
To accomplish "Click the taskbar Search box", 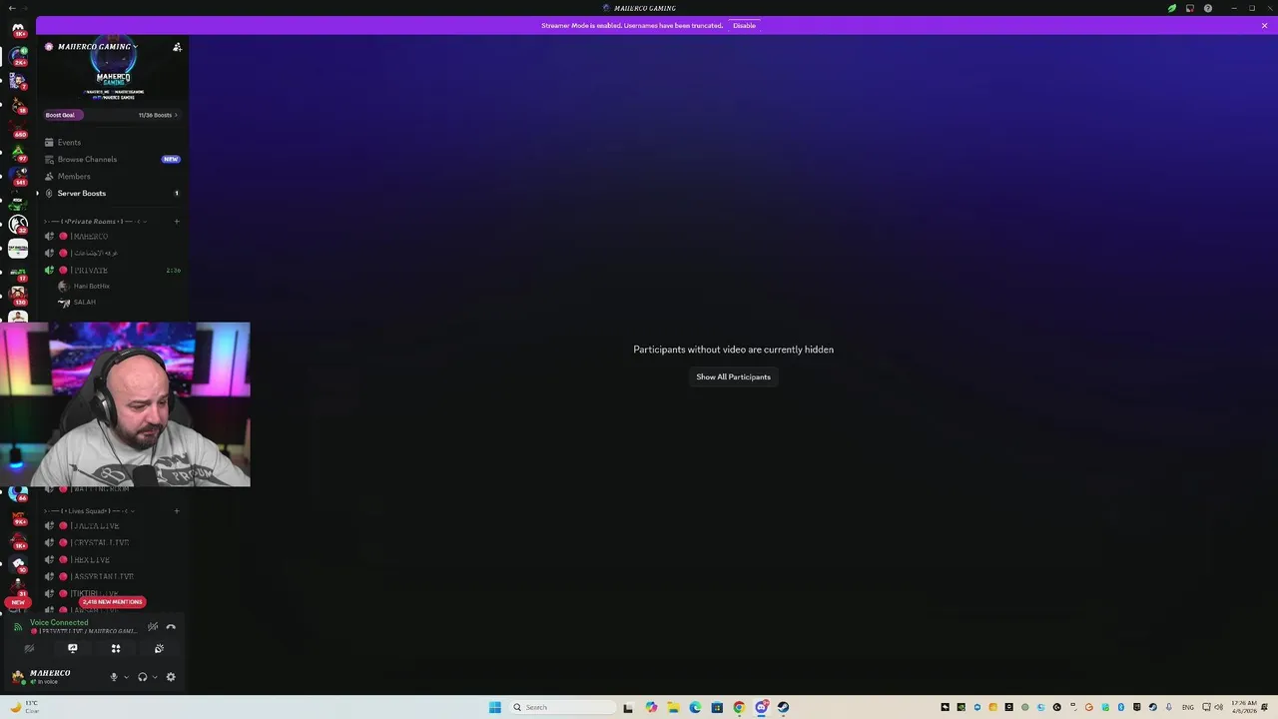I will [562, 707].
